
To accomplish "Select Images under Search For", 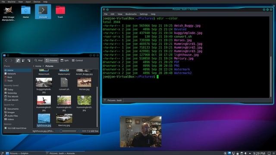I will (x=17, y=112).
